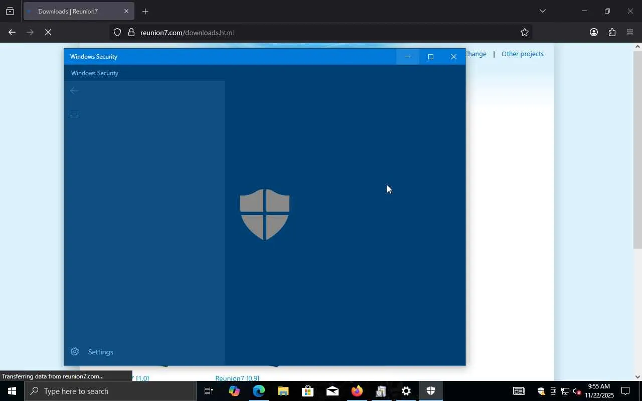The image size is (642, 401).
Task: Open the Firefox View button
Action: pyautogui.click(x=10, y=11)
